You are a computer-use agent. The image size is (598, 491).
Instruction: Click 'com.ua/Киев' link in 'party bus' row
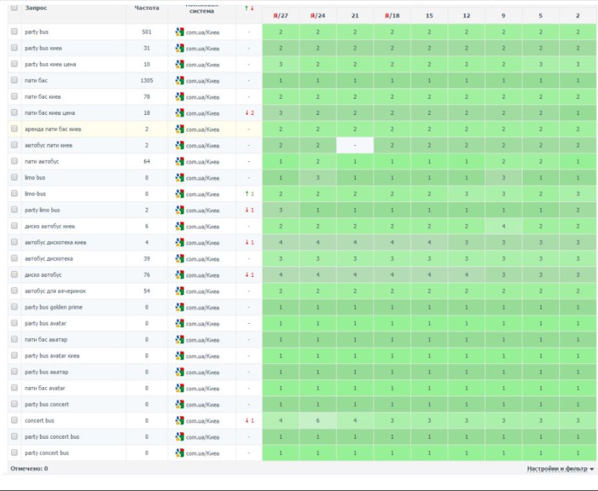203,32
